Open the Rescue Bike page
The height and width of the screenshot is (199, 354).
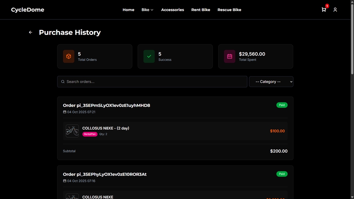pyautogui.click(x=229, y=10)
